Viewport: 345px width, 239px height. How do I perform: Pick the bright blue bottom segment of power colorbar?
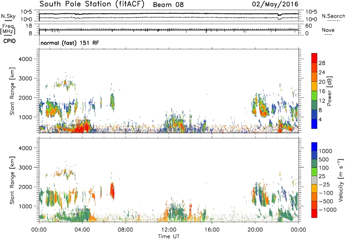pyautogui.click(x=314, y=124)
